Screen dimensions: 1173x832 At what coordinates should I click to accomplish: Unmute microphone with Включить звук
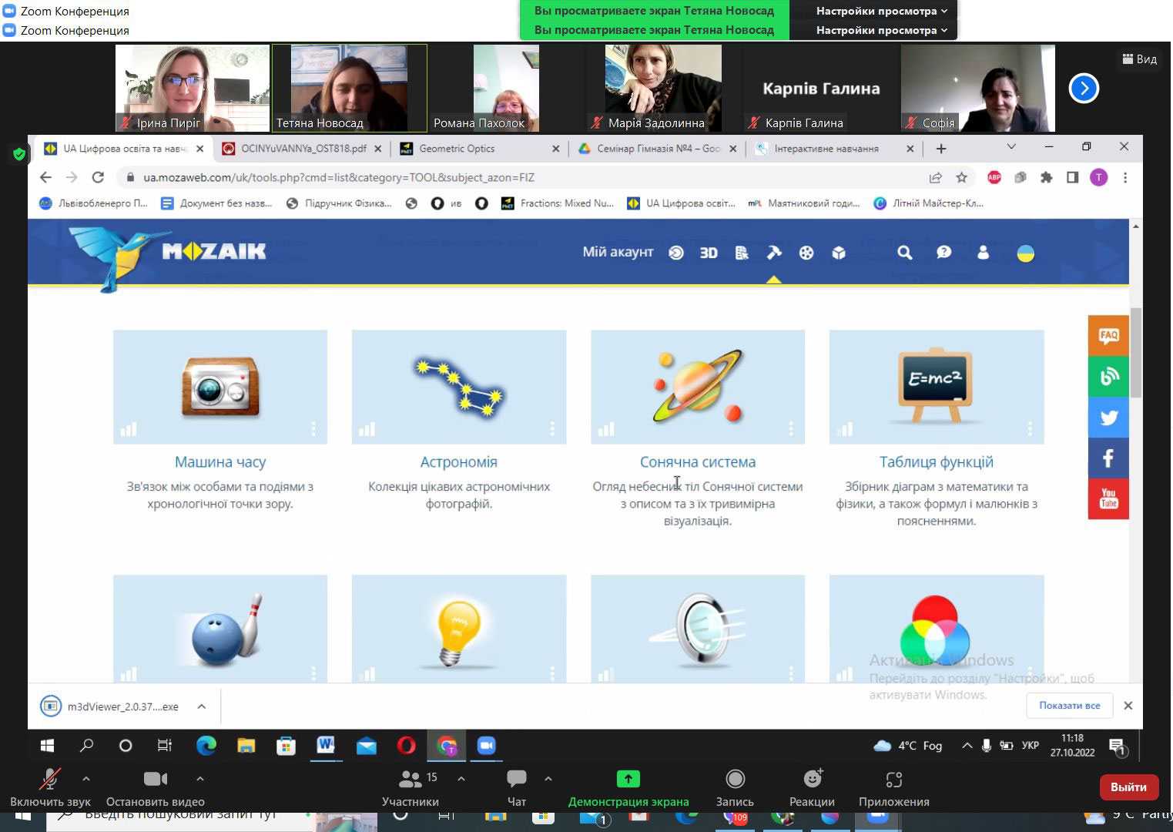click(x=50, y=787)
